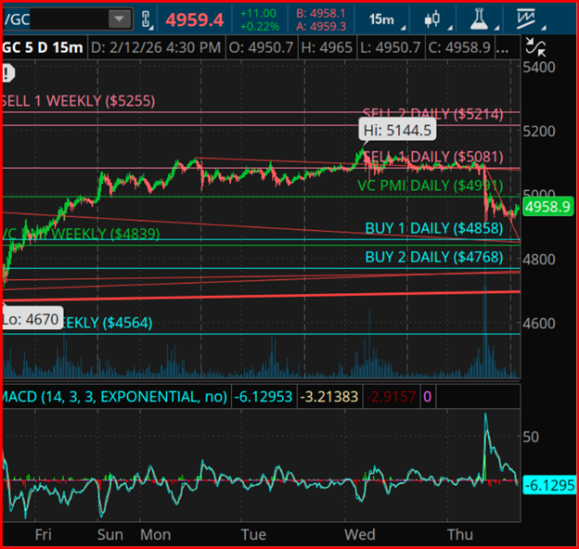Select the Lo: 4670 price bubble

pos(32,318)
